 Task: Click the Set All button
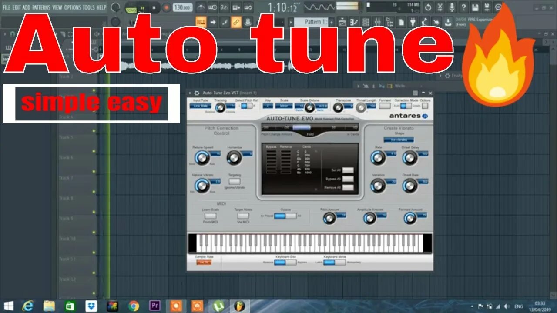348,170
